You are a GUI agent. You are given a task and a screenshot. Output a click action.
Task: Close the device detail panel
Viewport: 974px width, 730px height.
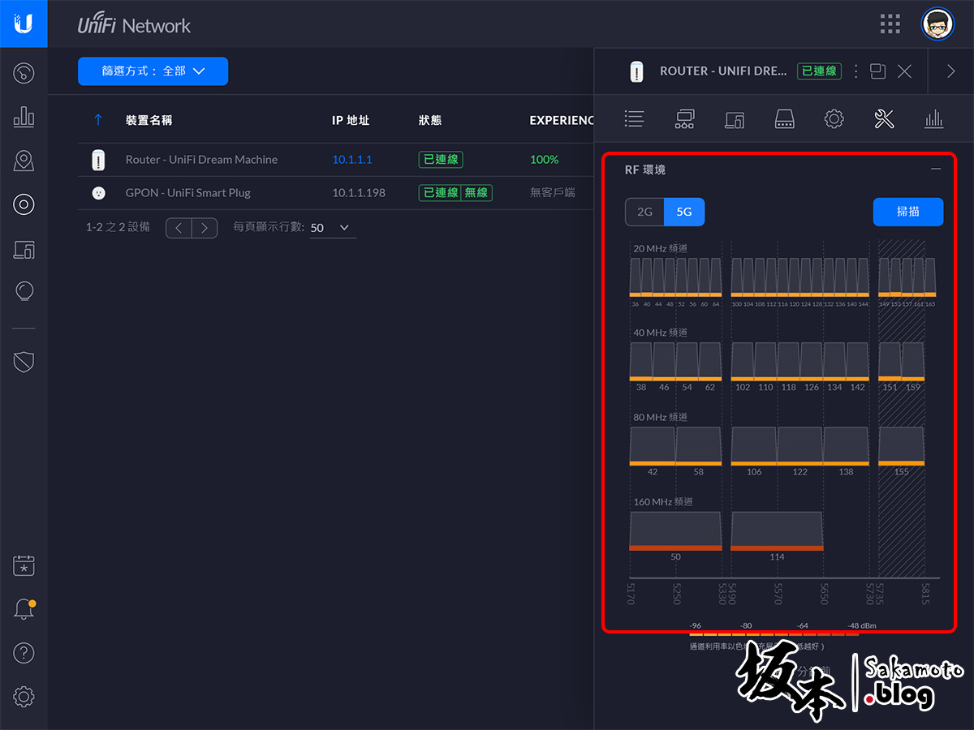point(904,71)
